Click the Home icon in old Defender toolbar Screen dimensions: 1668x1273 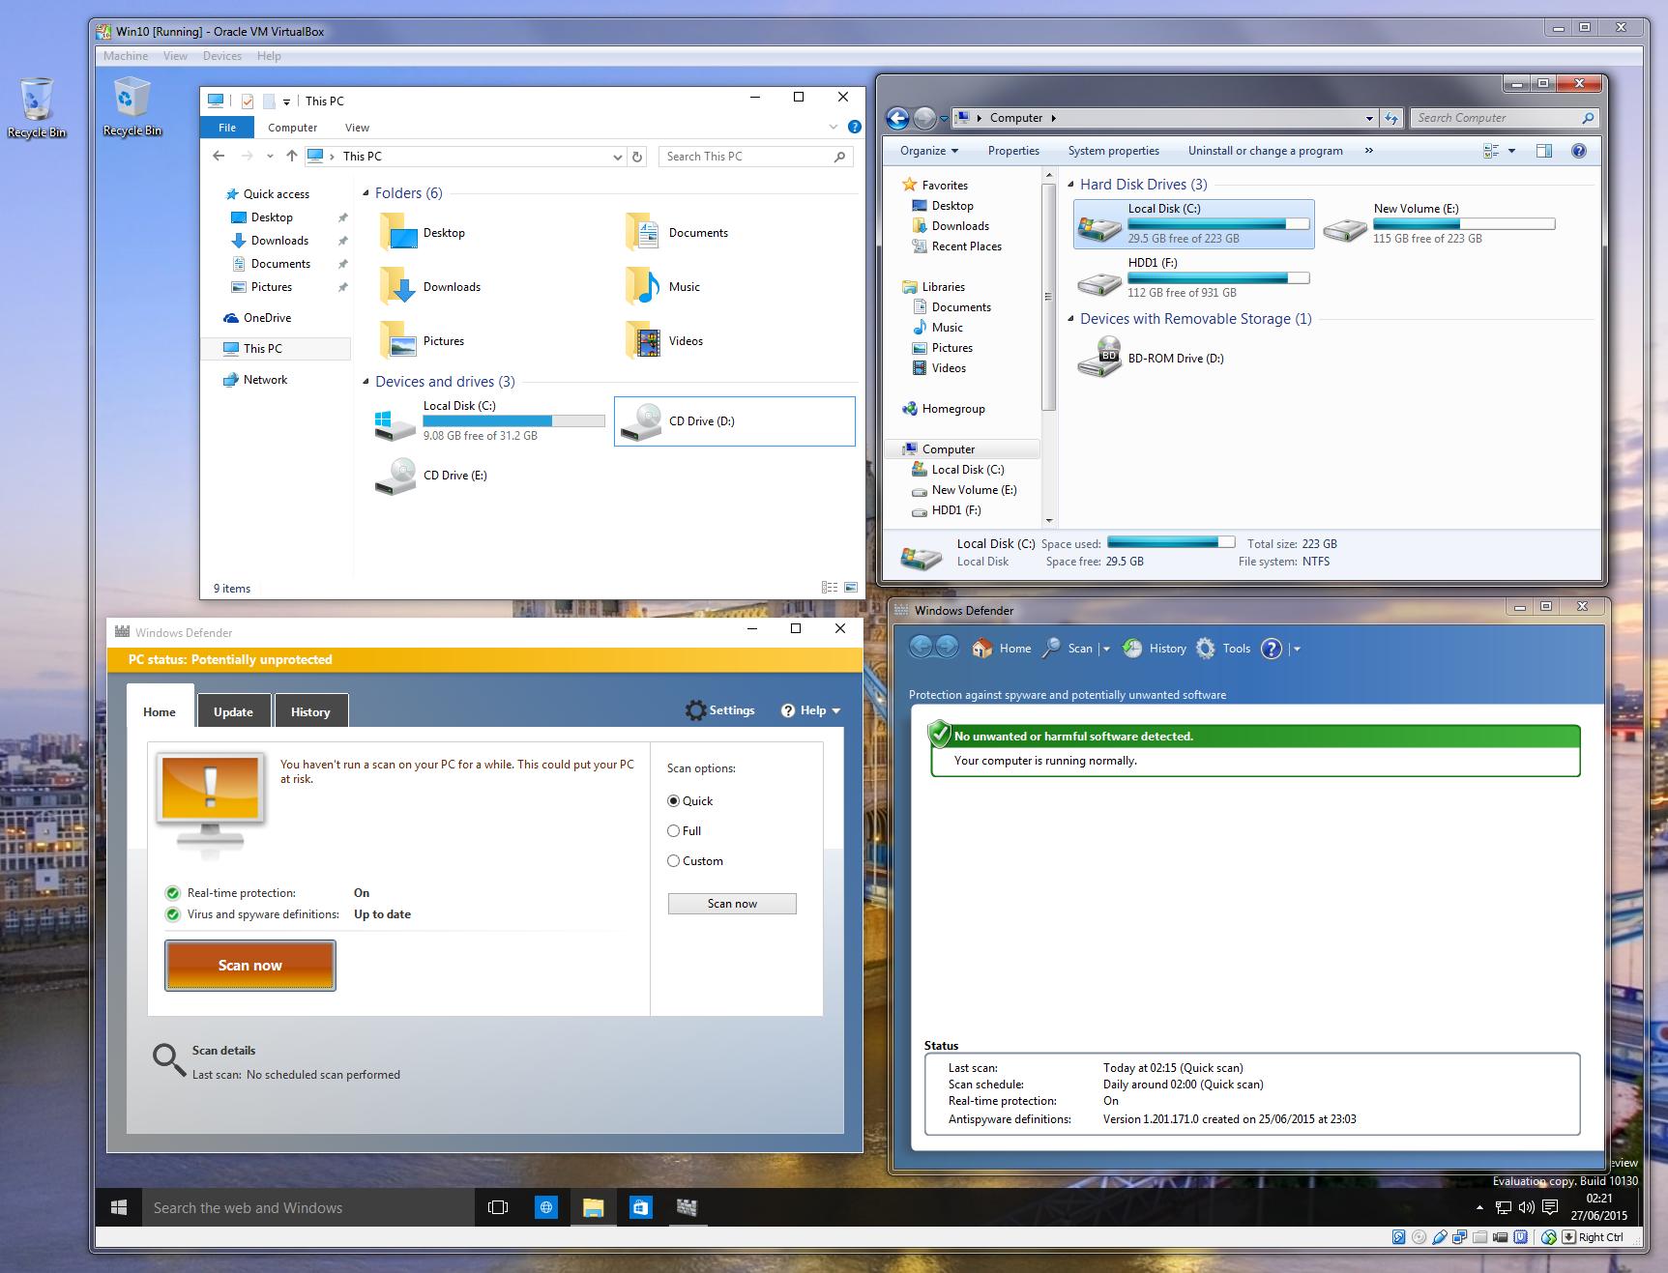[x=982, y=649]
